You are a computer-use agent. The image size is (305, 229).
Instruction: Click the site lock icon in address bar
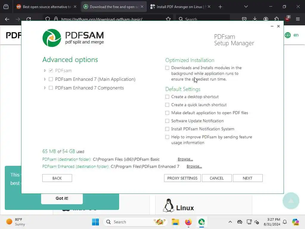56,19
